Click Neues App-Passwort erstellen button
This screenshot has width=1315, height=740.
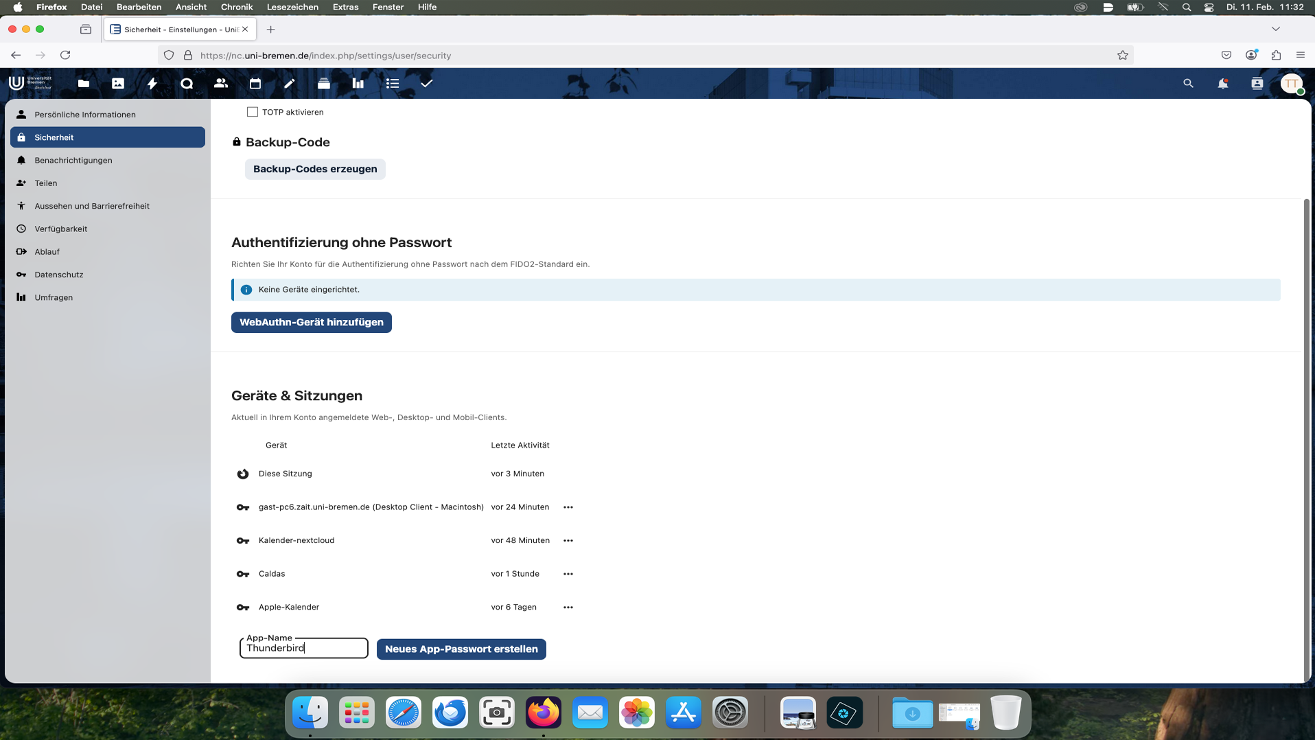461,649
